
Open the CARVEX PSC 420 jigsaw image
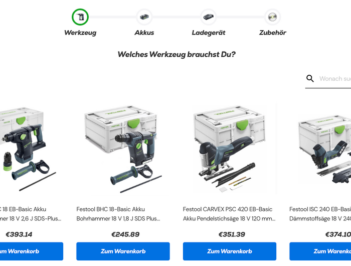click(x=230, y=150)
